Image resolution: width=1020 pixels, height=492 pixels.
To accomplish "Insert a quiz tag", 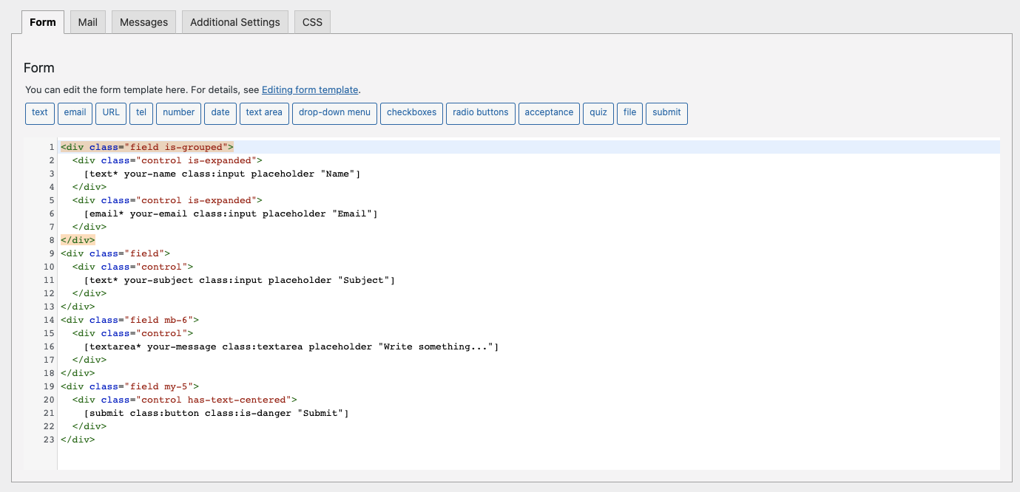I will pyautogui.click(x=598, y=113).
